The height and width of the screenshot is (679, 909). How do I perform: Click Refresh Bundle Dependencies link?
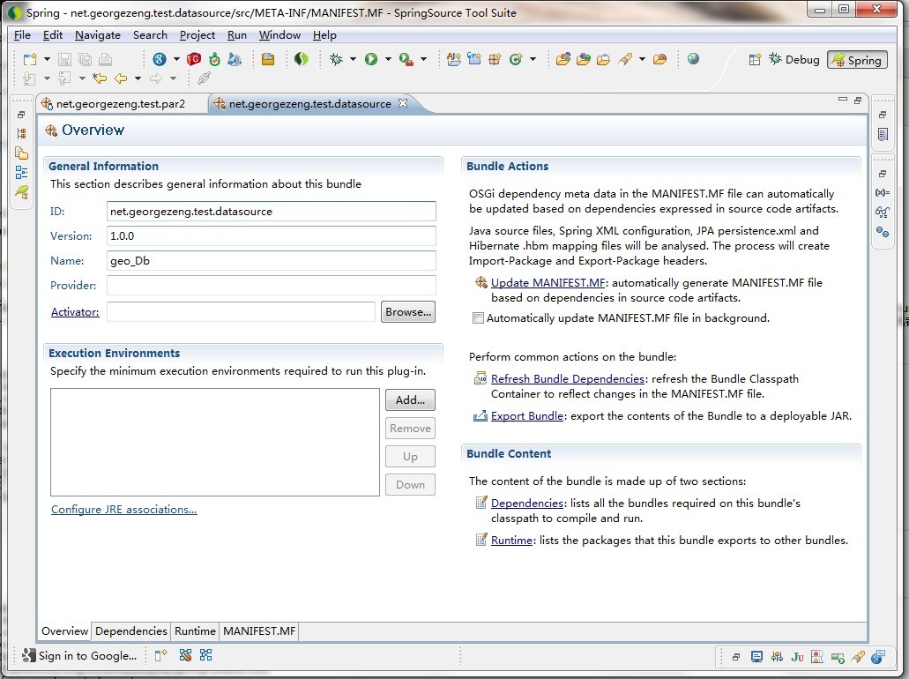point(568,378)
